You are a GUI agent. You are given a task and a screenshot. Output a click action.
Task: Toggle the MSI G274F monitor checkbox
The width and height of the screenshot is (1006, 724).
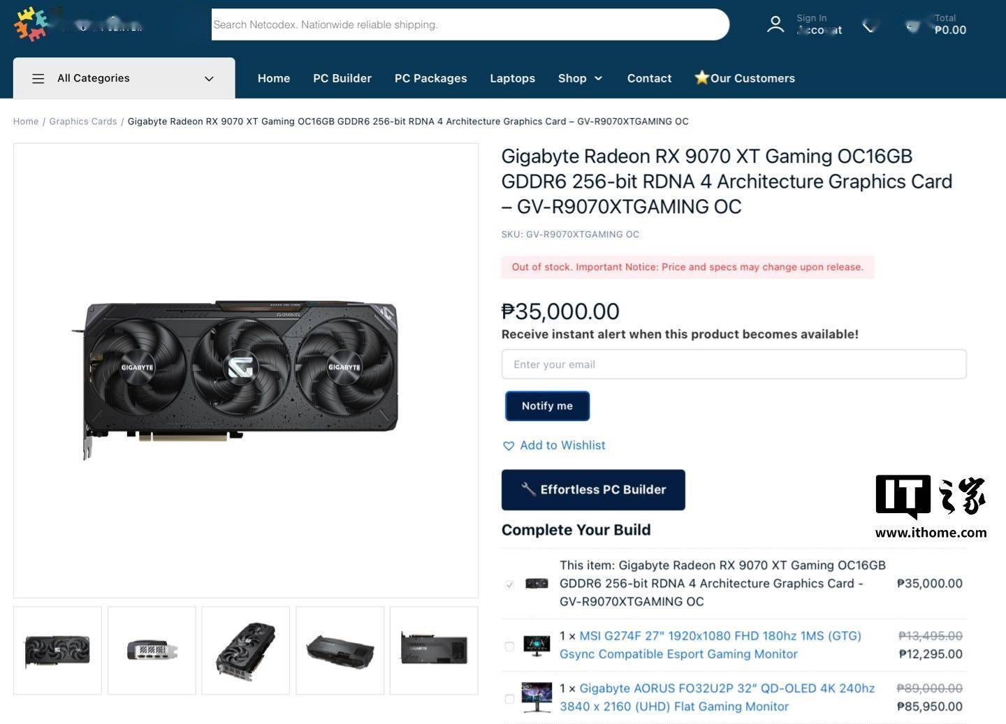pos(509,647)
